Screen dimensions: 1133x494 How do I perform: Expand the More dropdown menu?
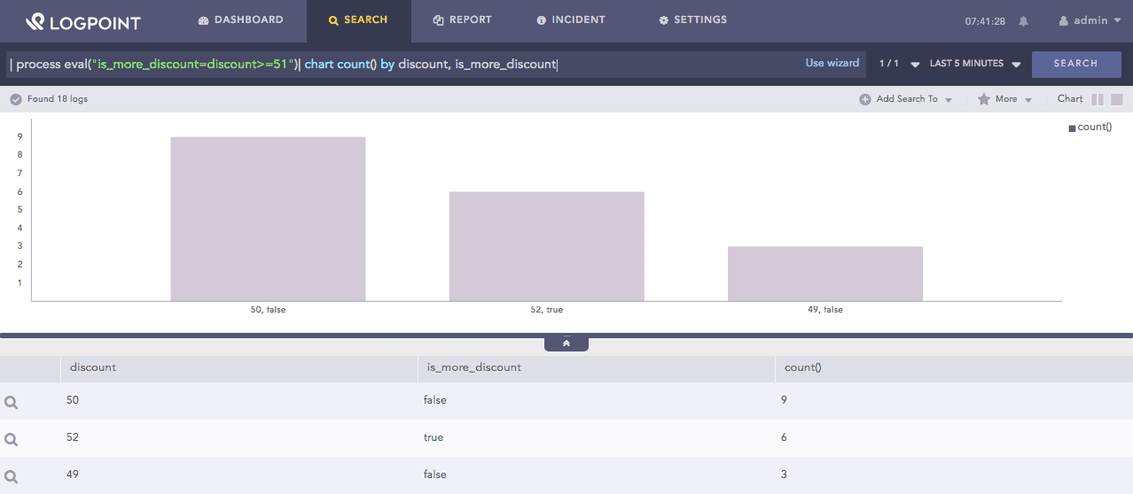point(1005,99)
